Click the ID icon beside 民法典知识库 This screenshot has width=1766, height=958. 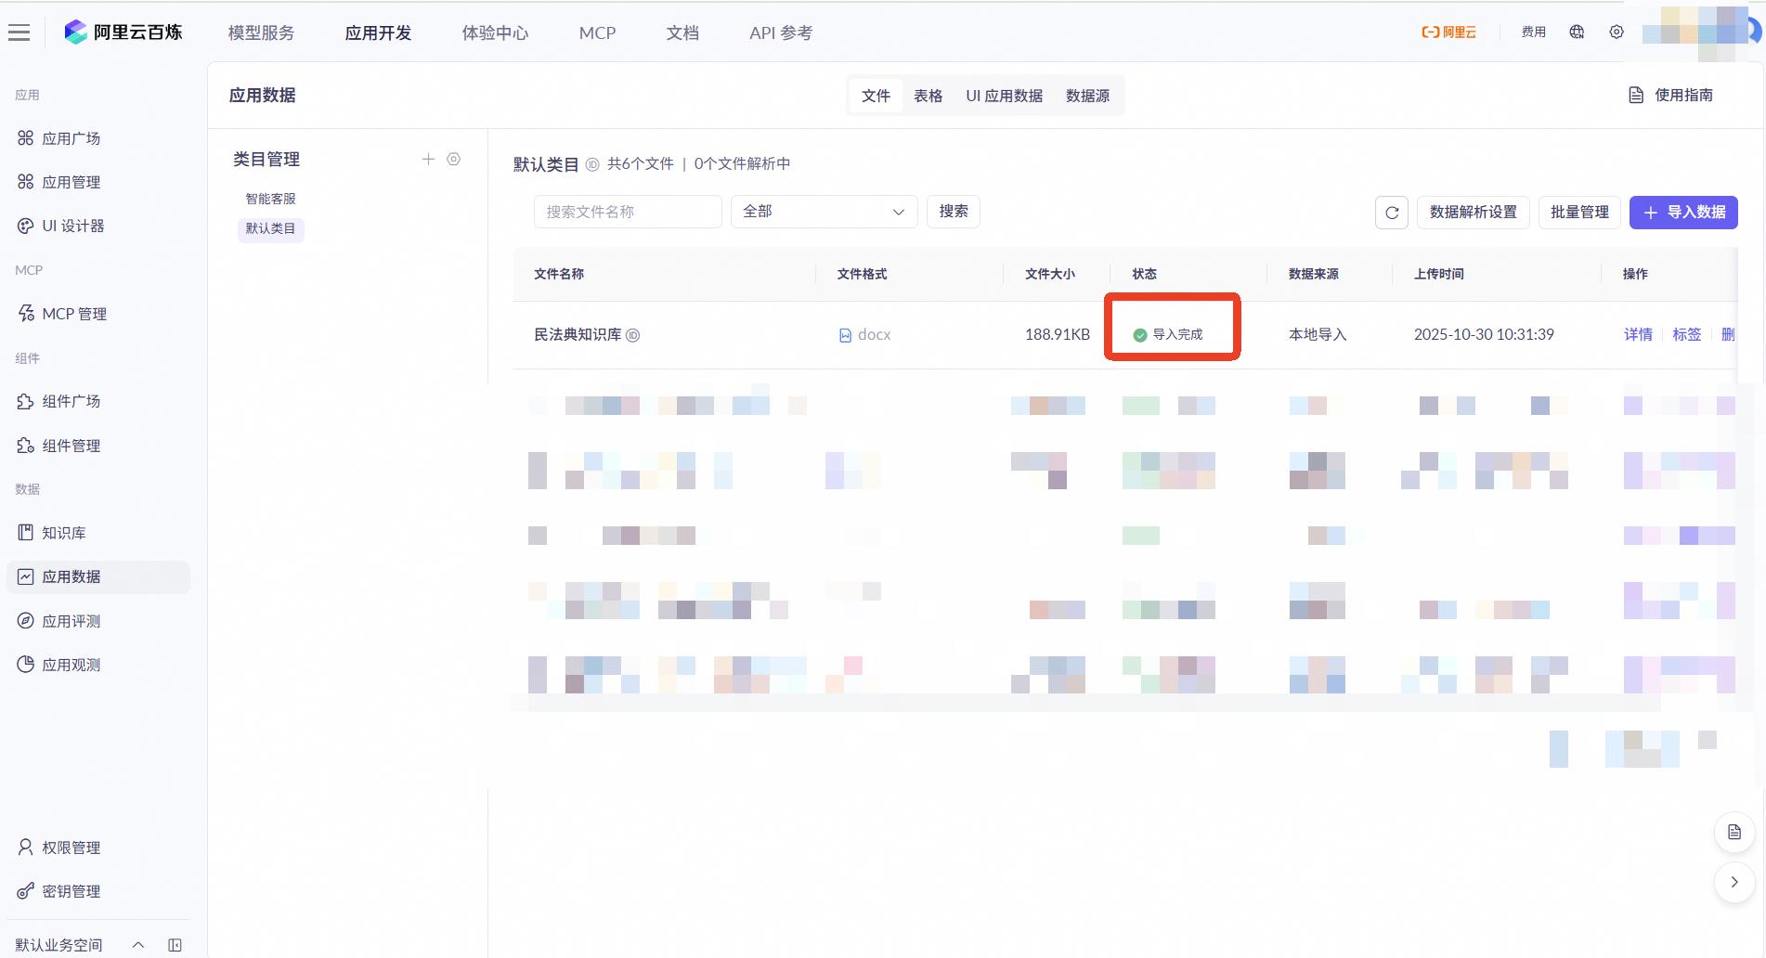tap(633, 335)
